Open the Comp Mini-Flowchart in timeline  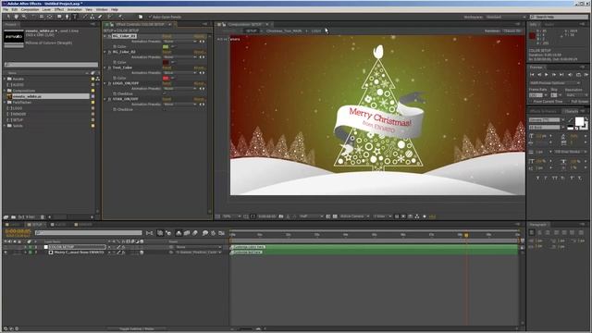coord(150,233)
